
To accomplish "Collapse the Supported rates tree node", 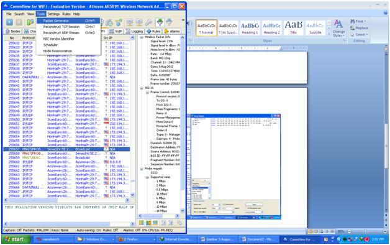I will tap(147, 177).
